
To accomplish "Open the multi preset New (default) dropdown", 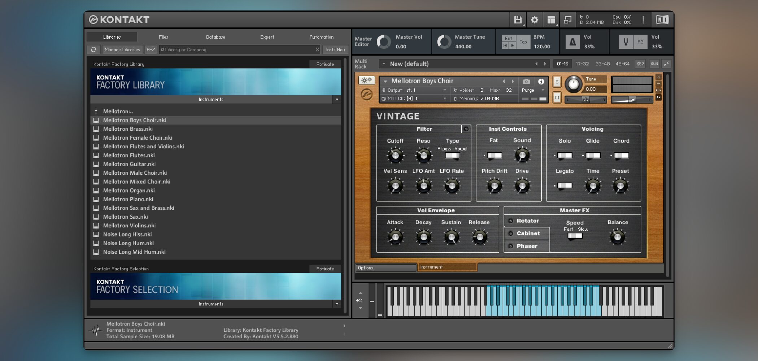I will pos(384,64).
